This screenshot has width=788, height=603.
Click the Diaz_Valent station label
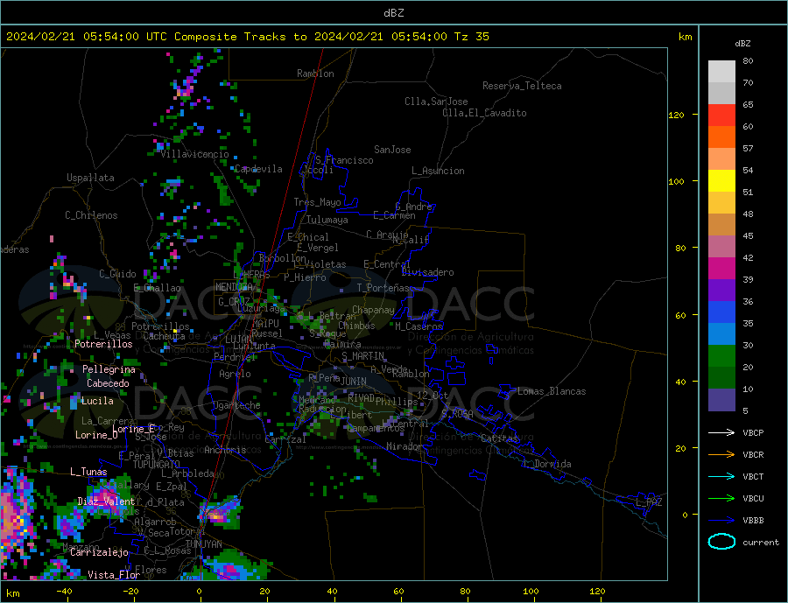tap(106, 501)
